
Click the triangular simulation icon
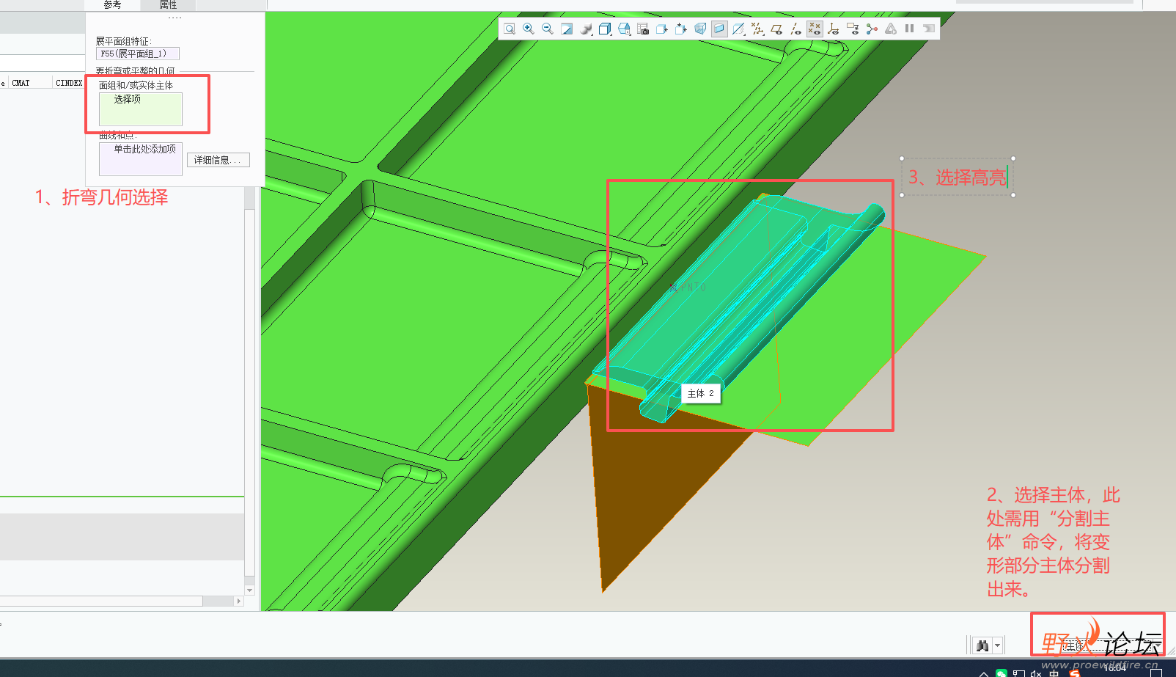click(x=891, y=29)
